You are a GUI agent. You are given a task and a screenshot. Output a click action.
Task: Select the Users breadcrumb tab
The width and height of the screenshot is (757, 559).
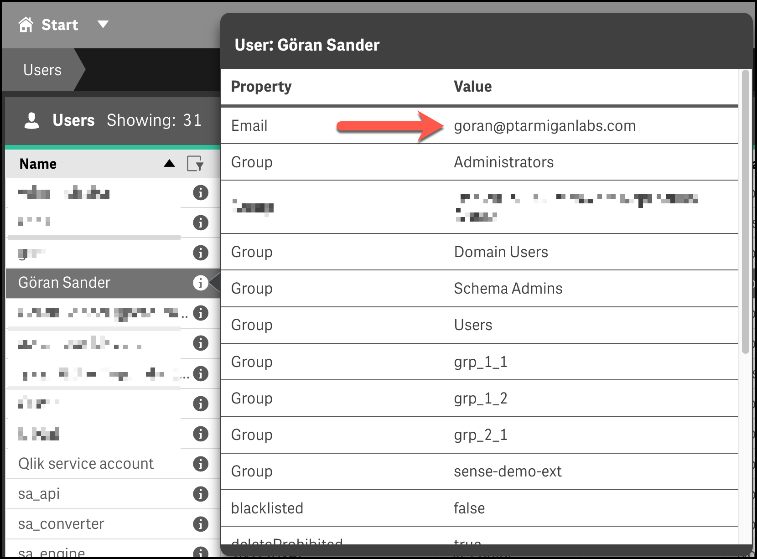(x=42, y=70)
